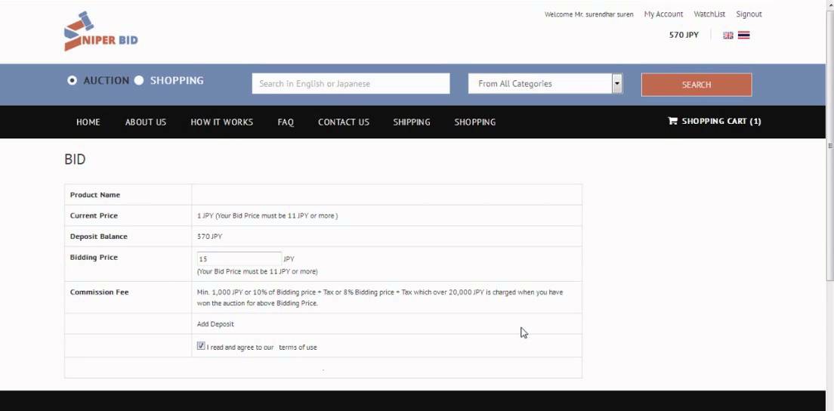
Task: Open the About Us page
Action: [x=146, y=122]
